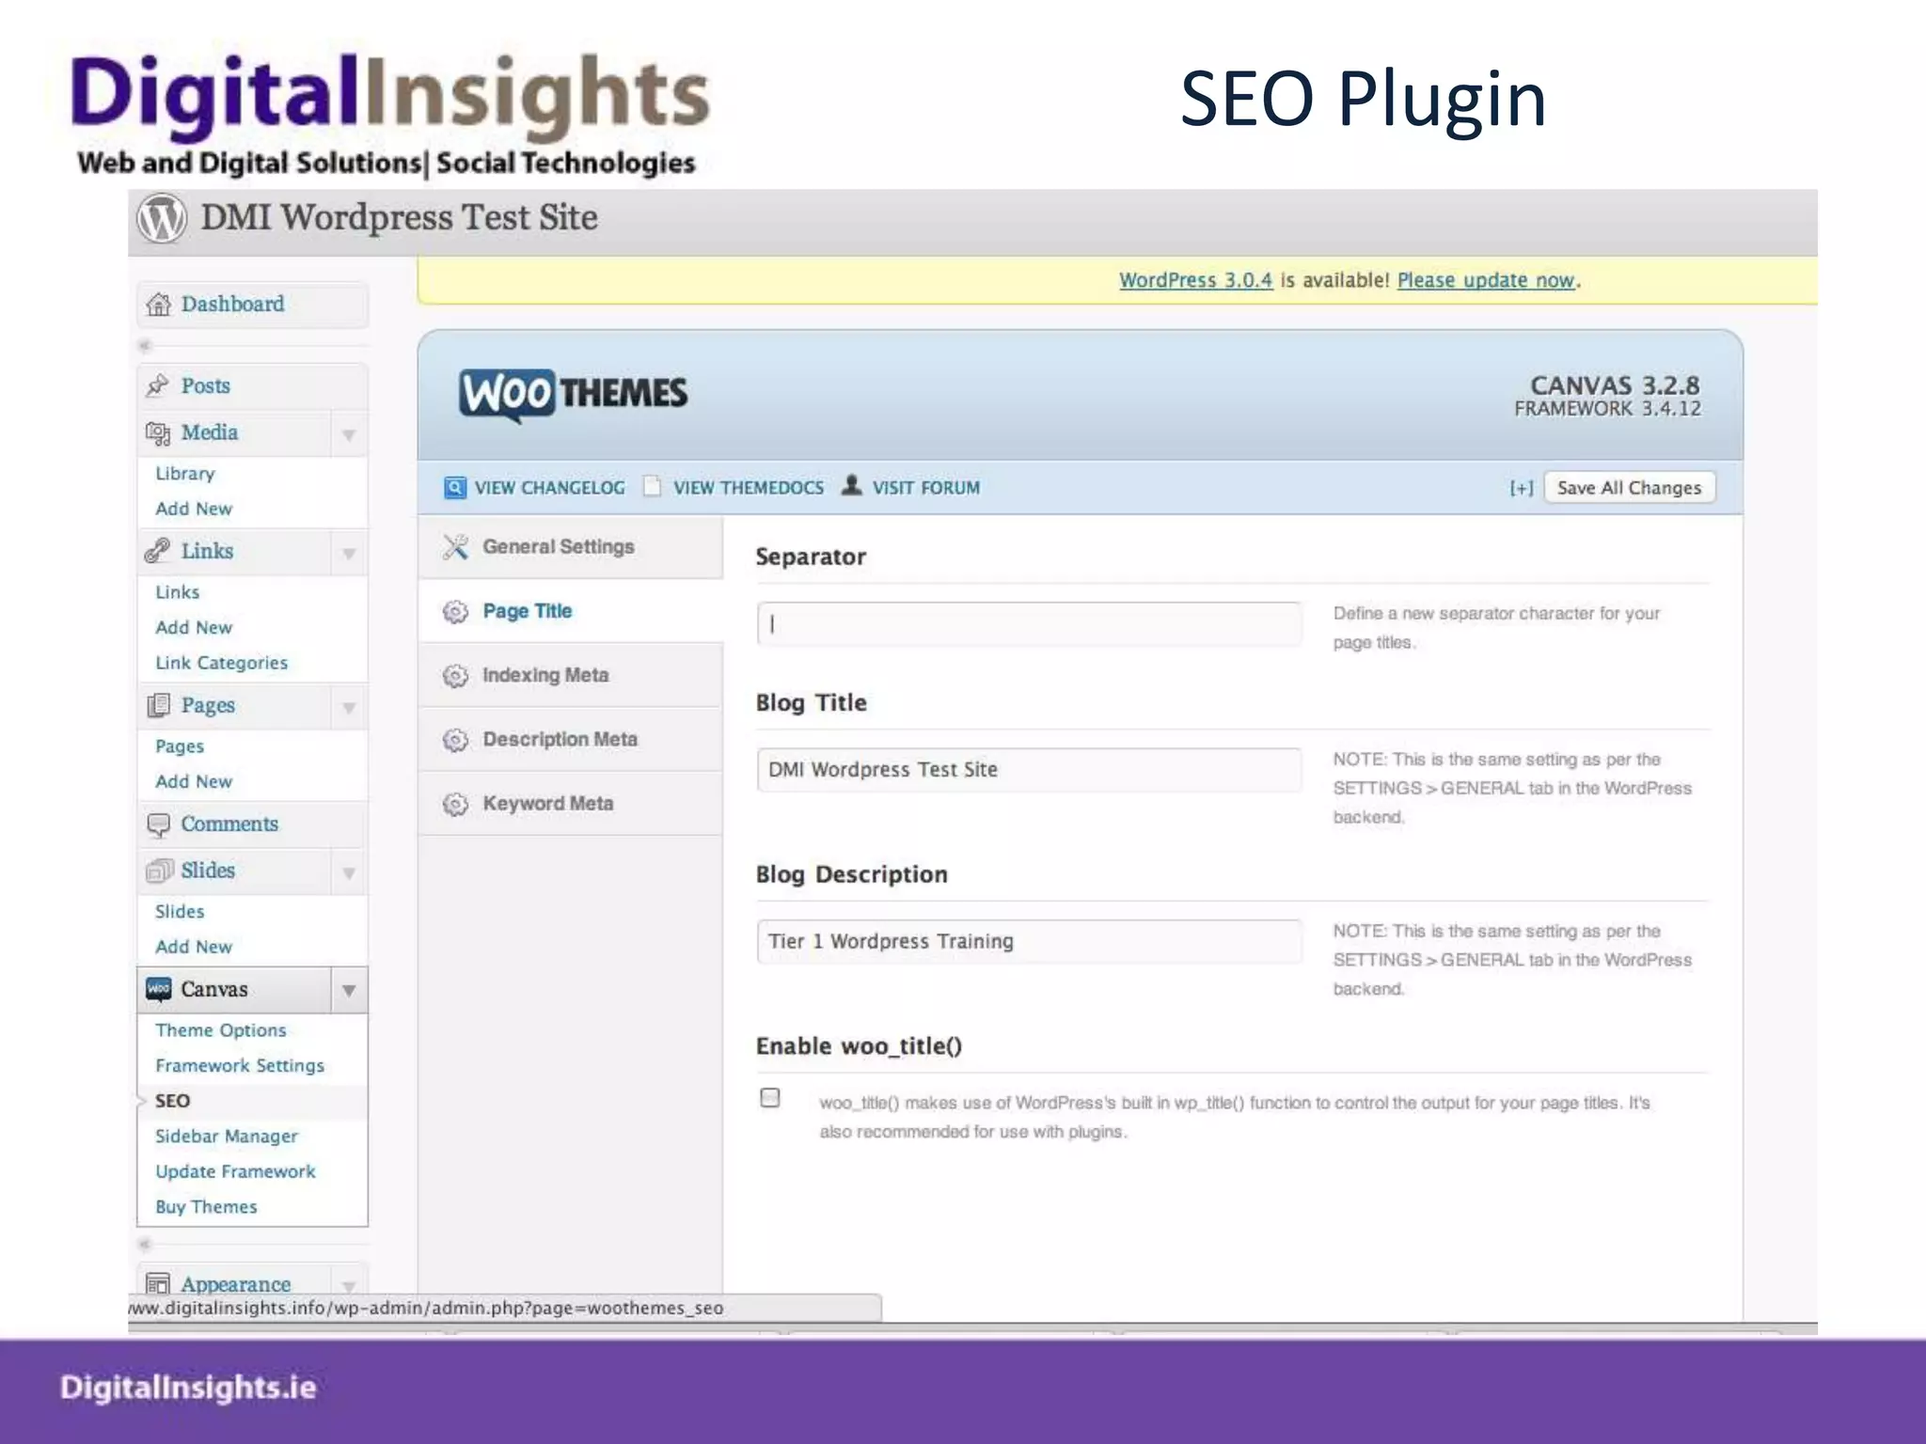Click the Media library icon
1926x1444 pixels.
158,433
